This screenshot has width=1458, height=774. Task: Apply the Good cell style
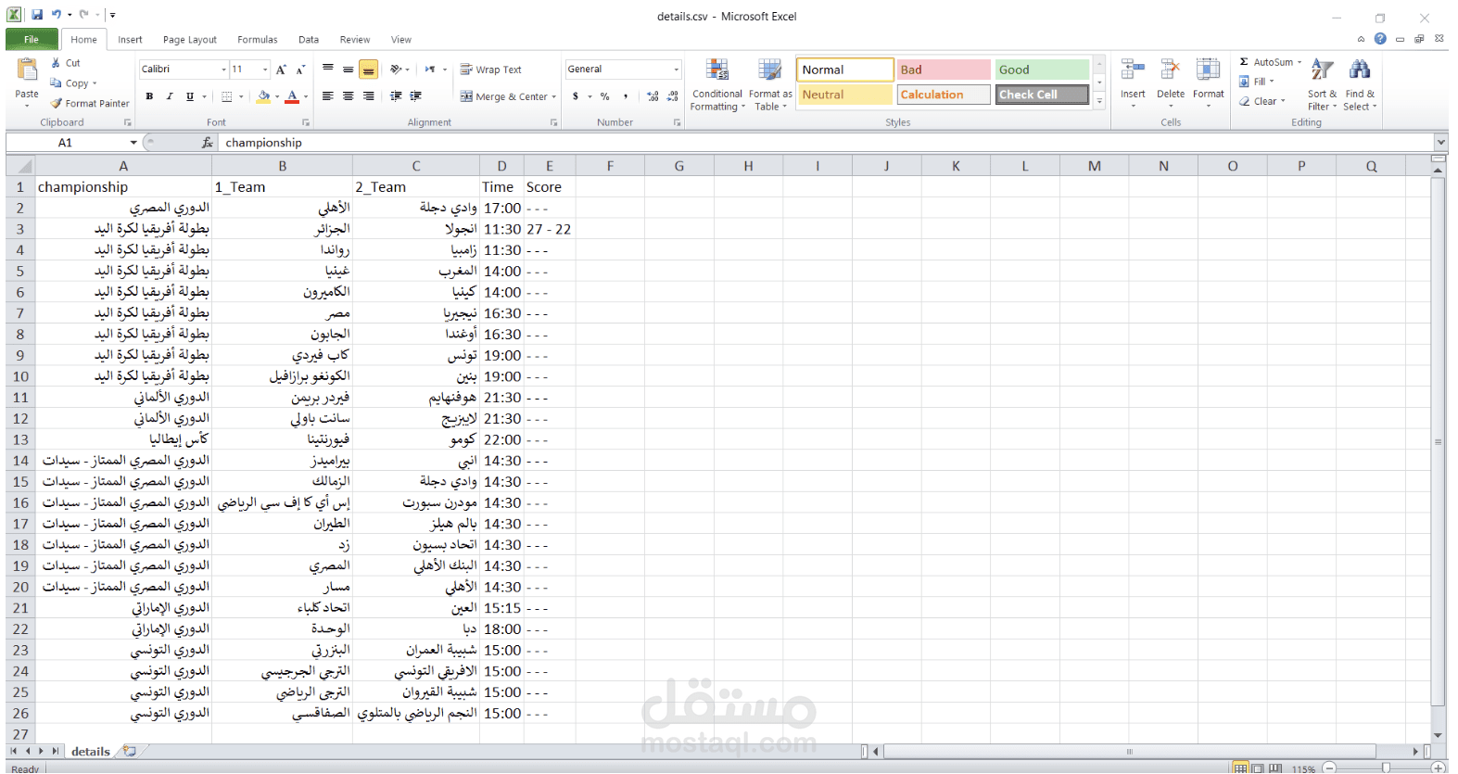1042,70
